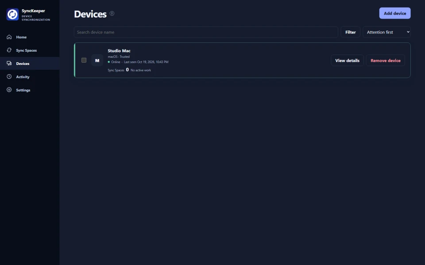Screen dimensions: 425x265
Task: Click the Add device button
Action: click(395, 13)
